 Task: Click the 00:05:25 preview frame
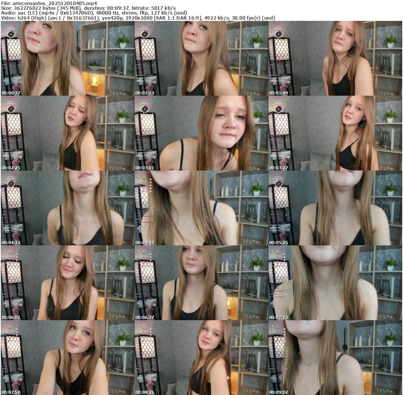(x=335, y=208)
